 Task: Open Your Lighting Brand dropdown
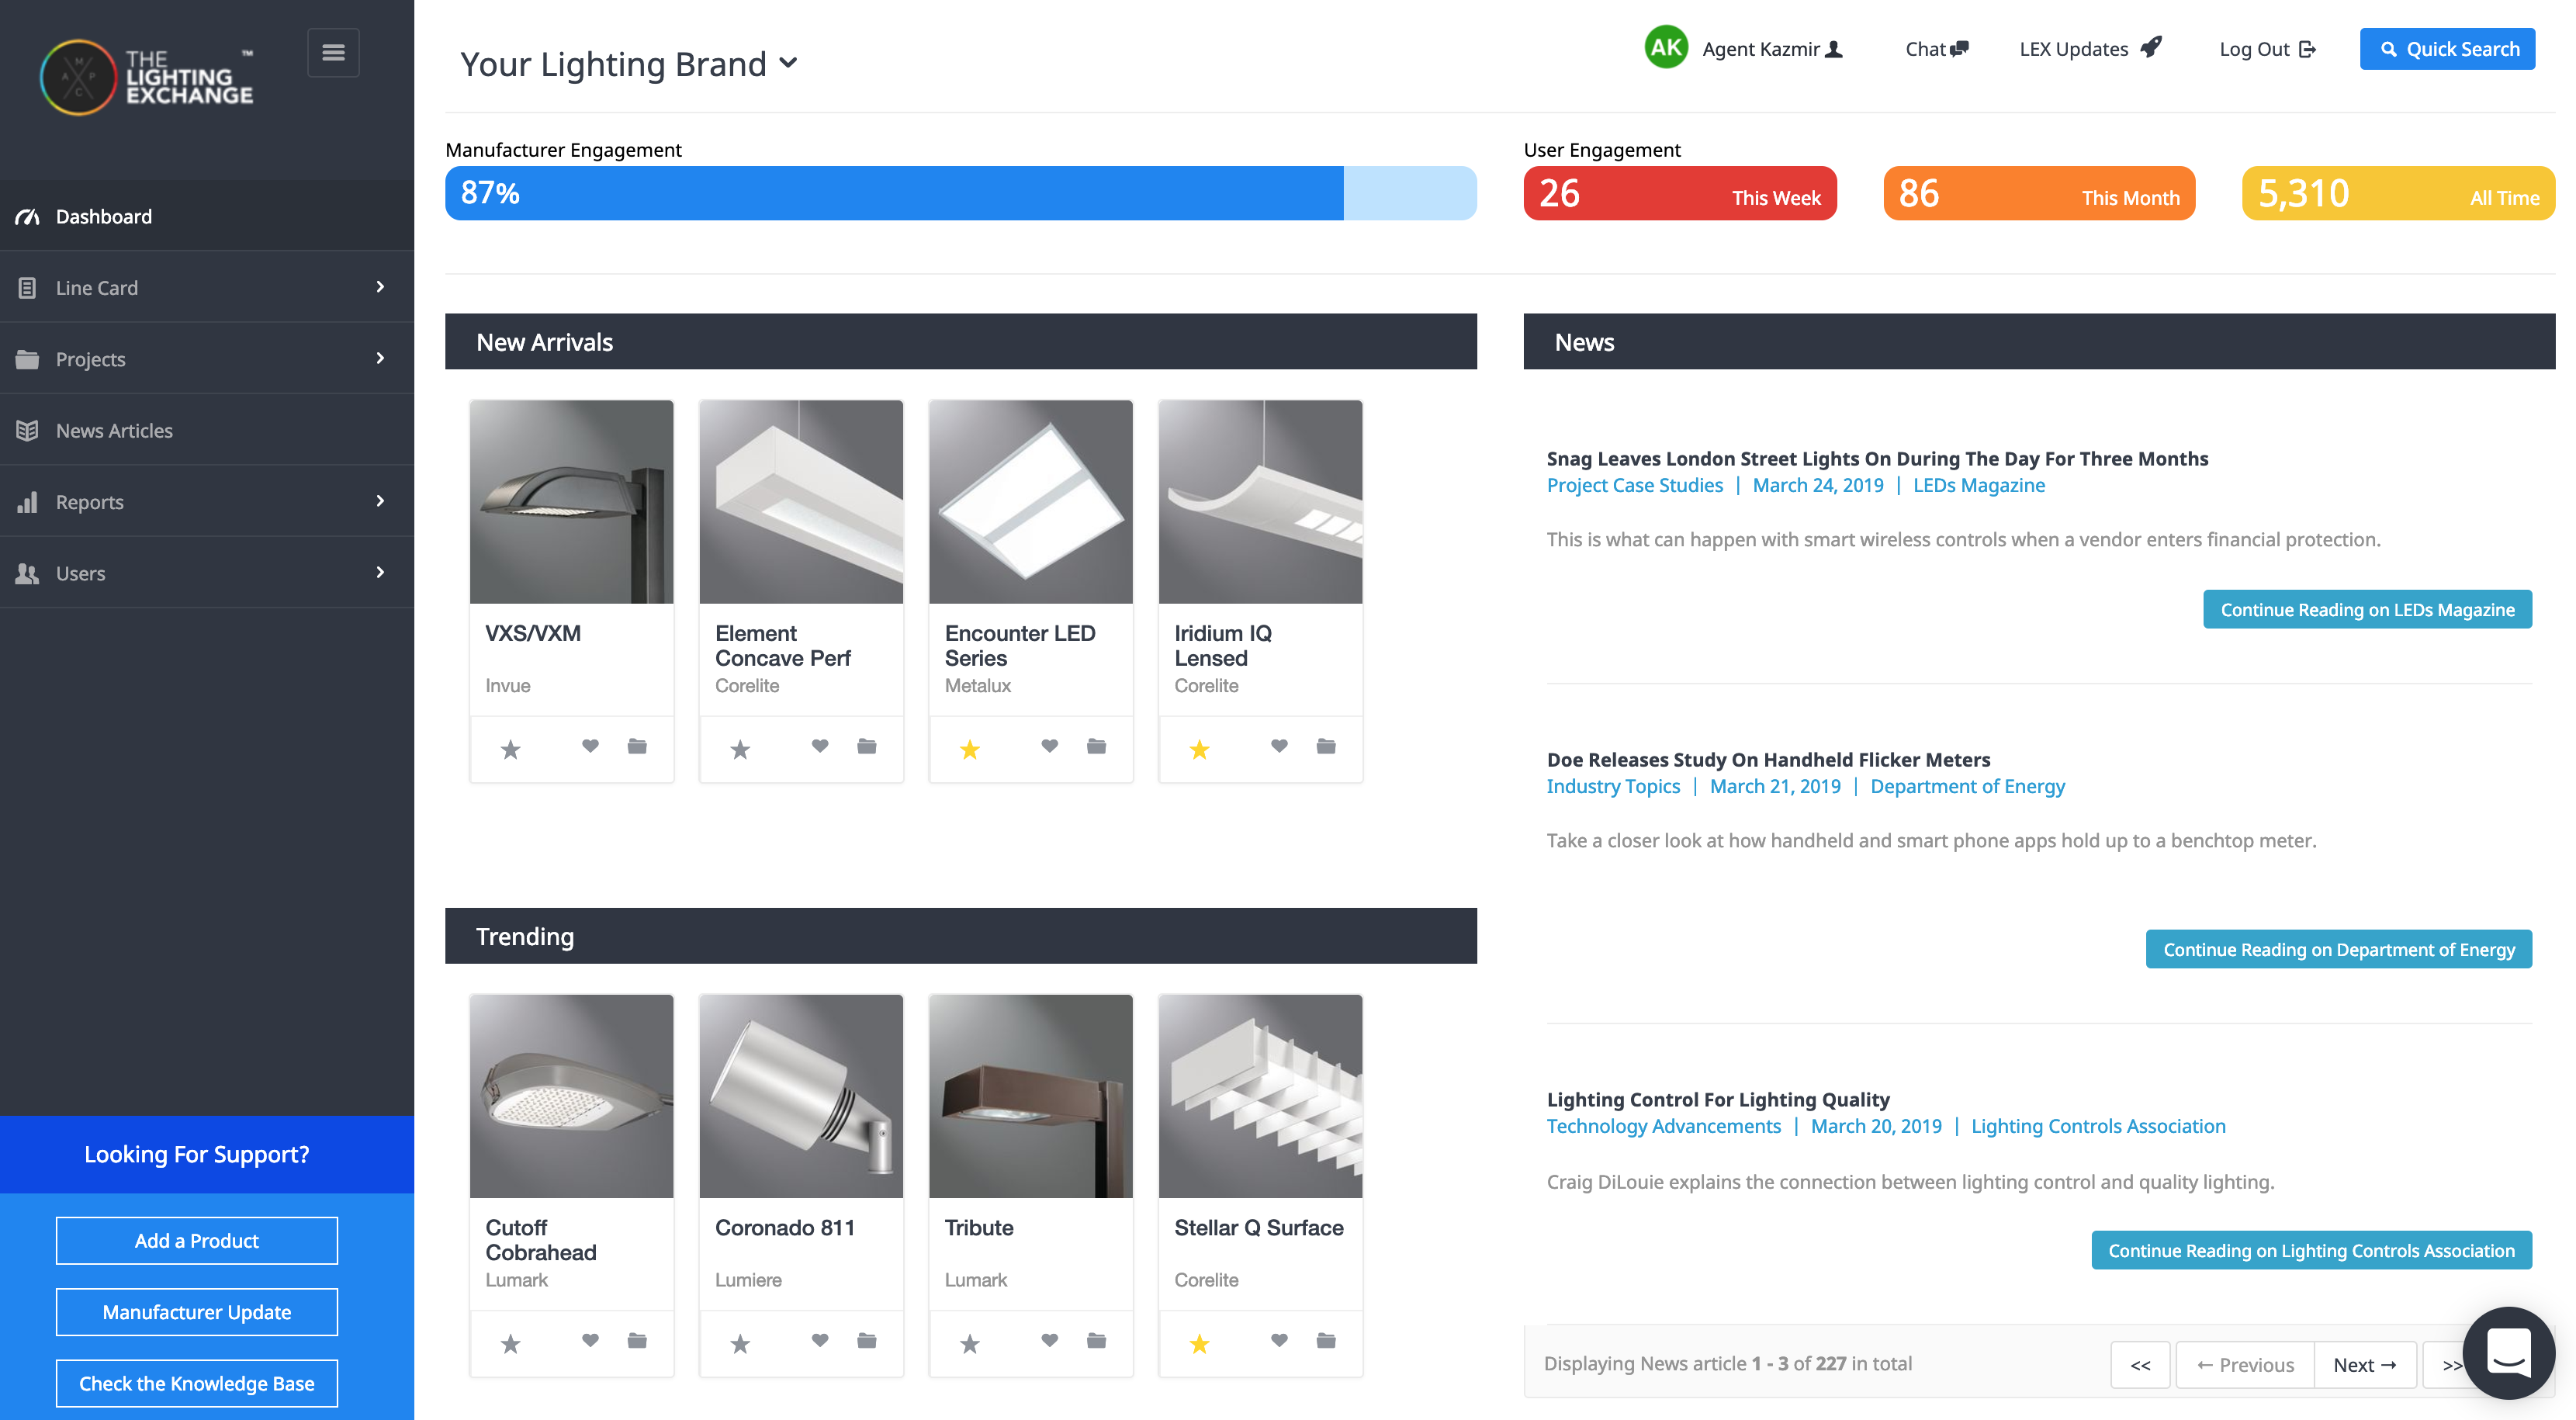pyautogui.click(x=628, y=64)
